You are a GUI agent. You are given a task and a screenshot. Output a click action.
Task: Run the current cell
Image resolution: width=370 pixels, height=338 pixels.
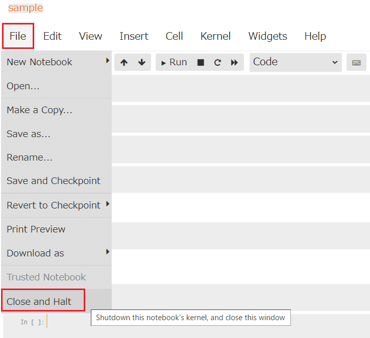coord(174,63)
